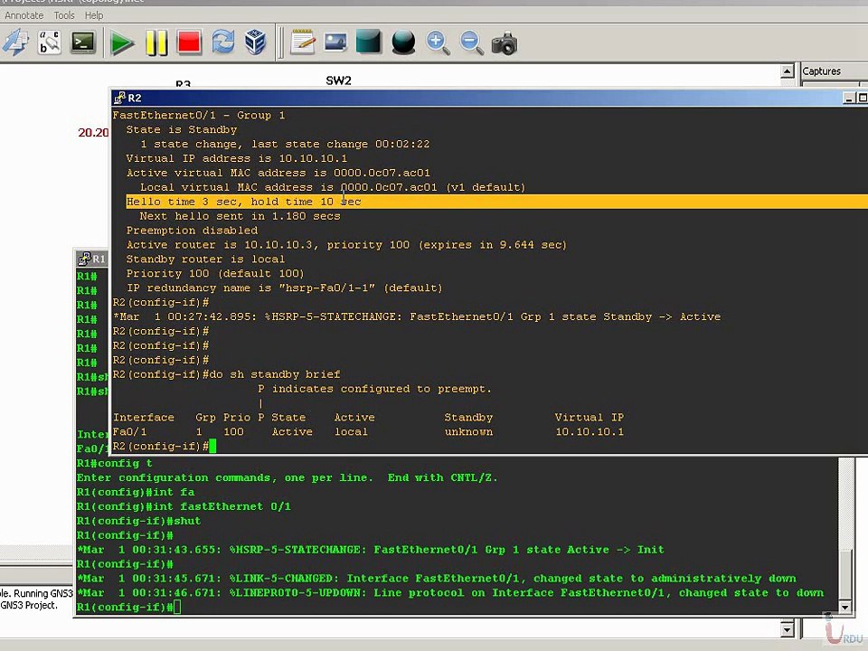
Task: Click 'Next hello sent in 1.180 secs' line
Action: coord(240,216)
